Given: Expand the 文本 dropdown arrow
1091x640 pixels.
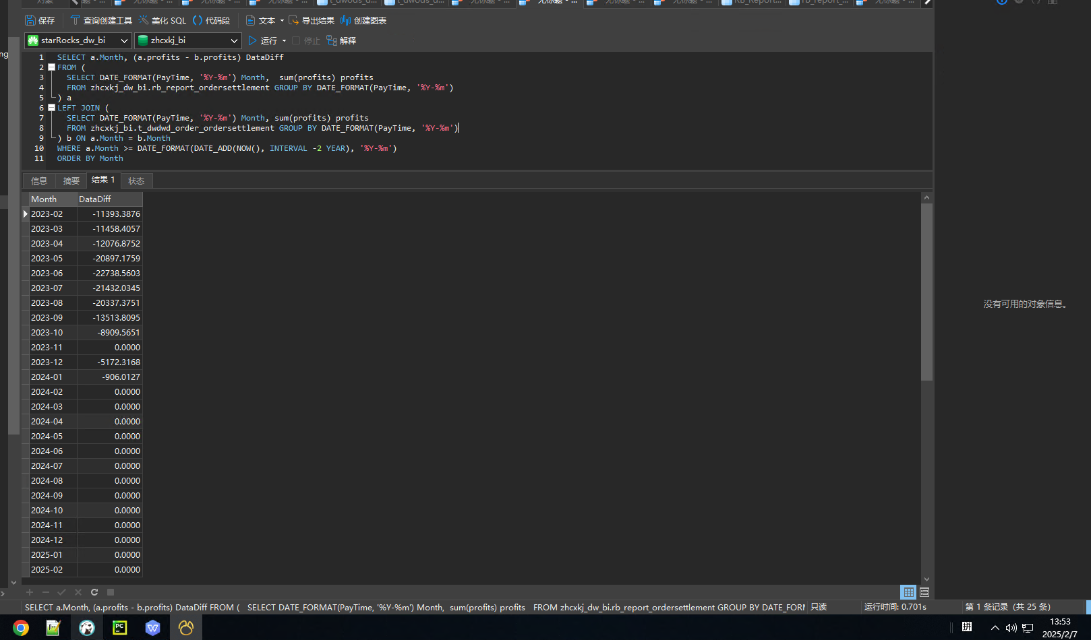Looking at the screenshot, I should [x=282, y=20].
